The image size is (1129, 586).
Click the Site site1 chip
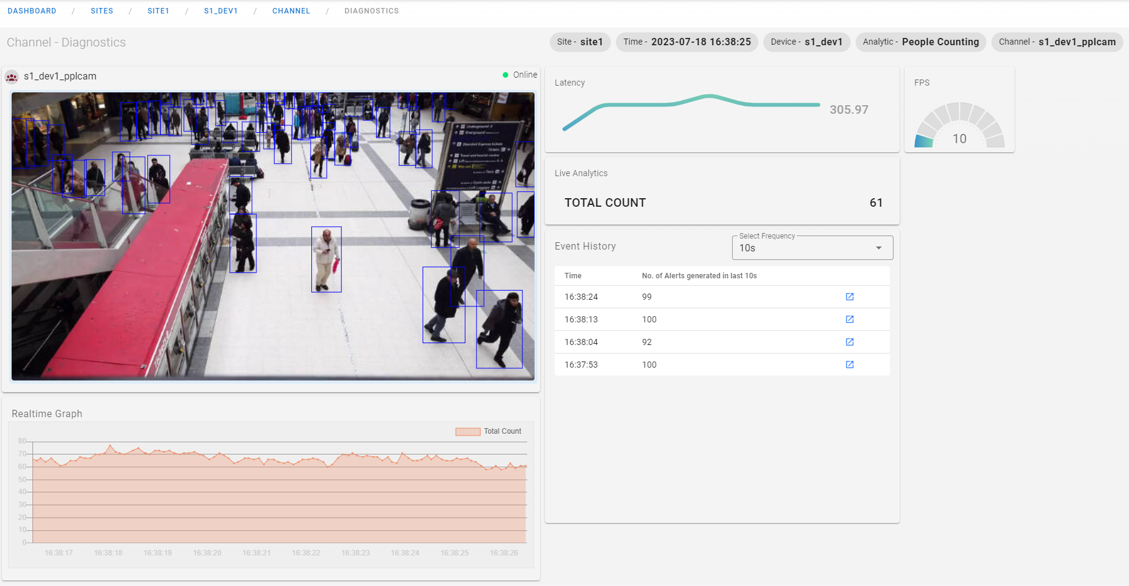coord(580,42)
